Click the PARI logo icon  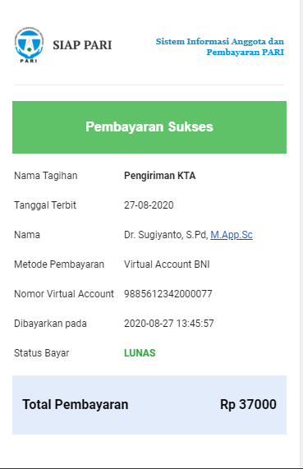[30, 45]
